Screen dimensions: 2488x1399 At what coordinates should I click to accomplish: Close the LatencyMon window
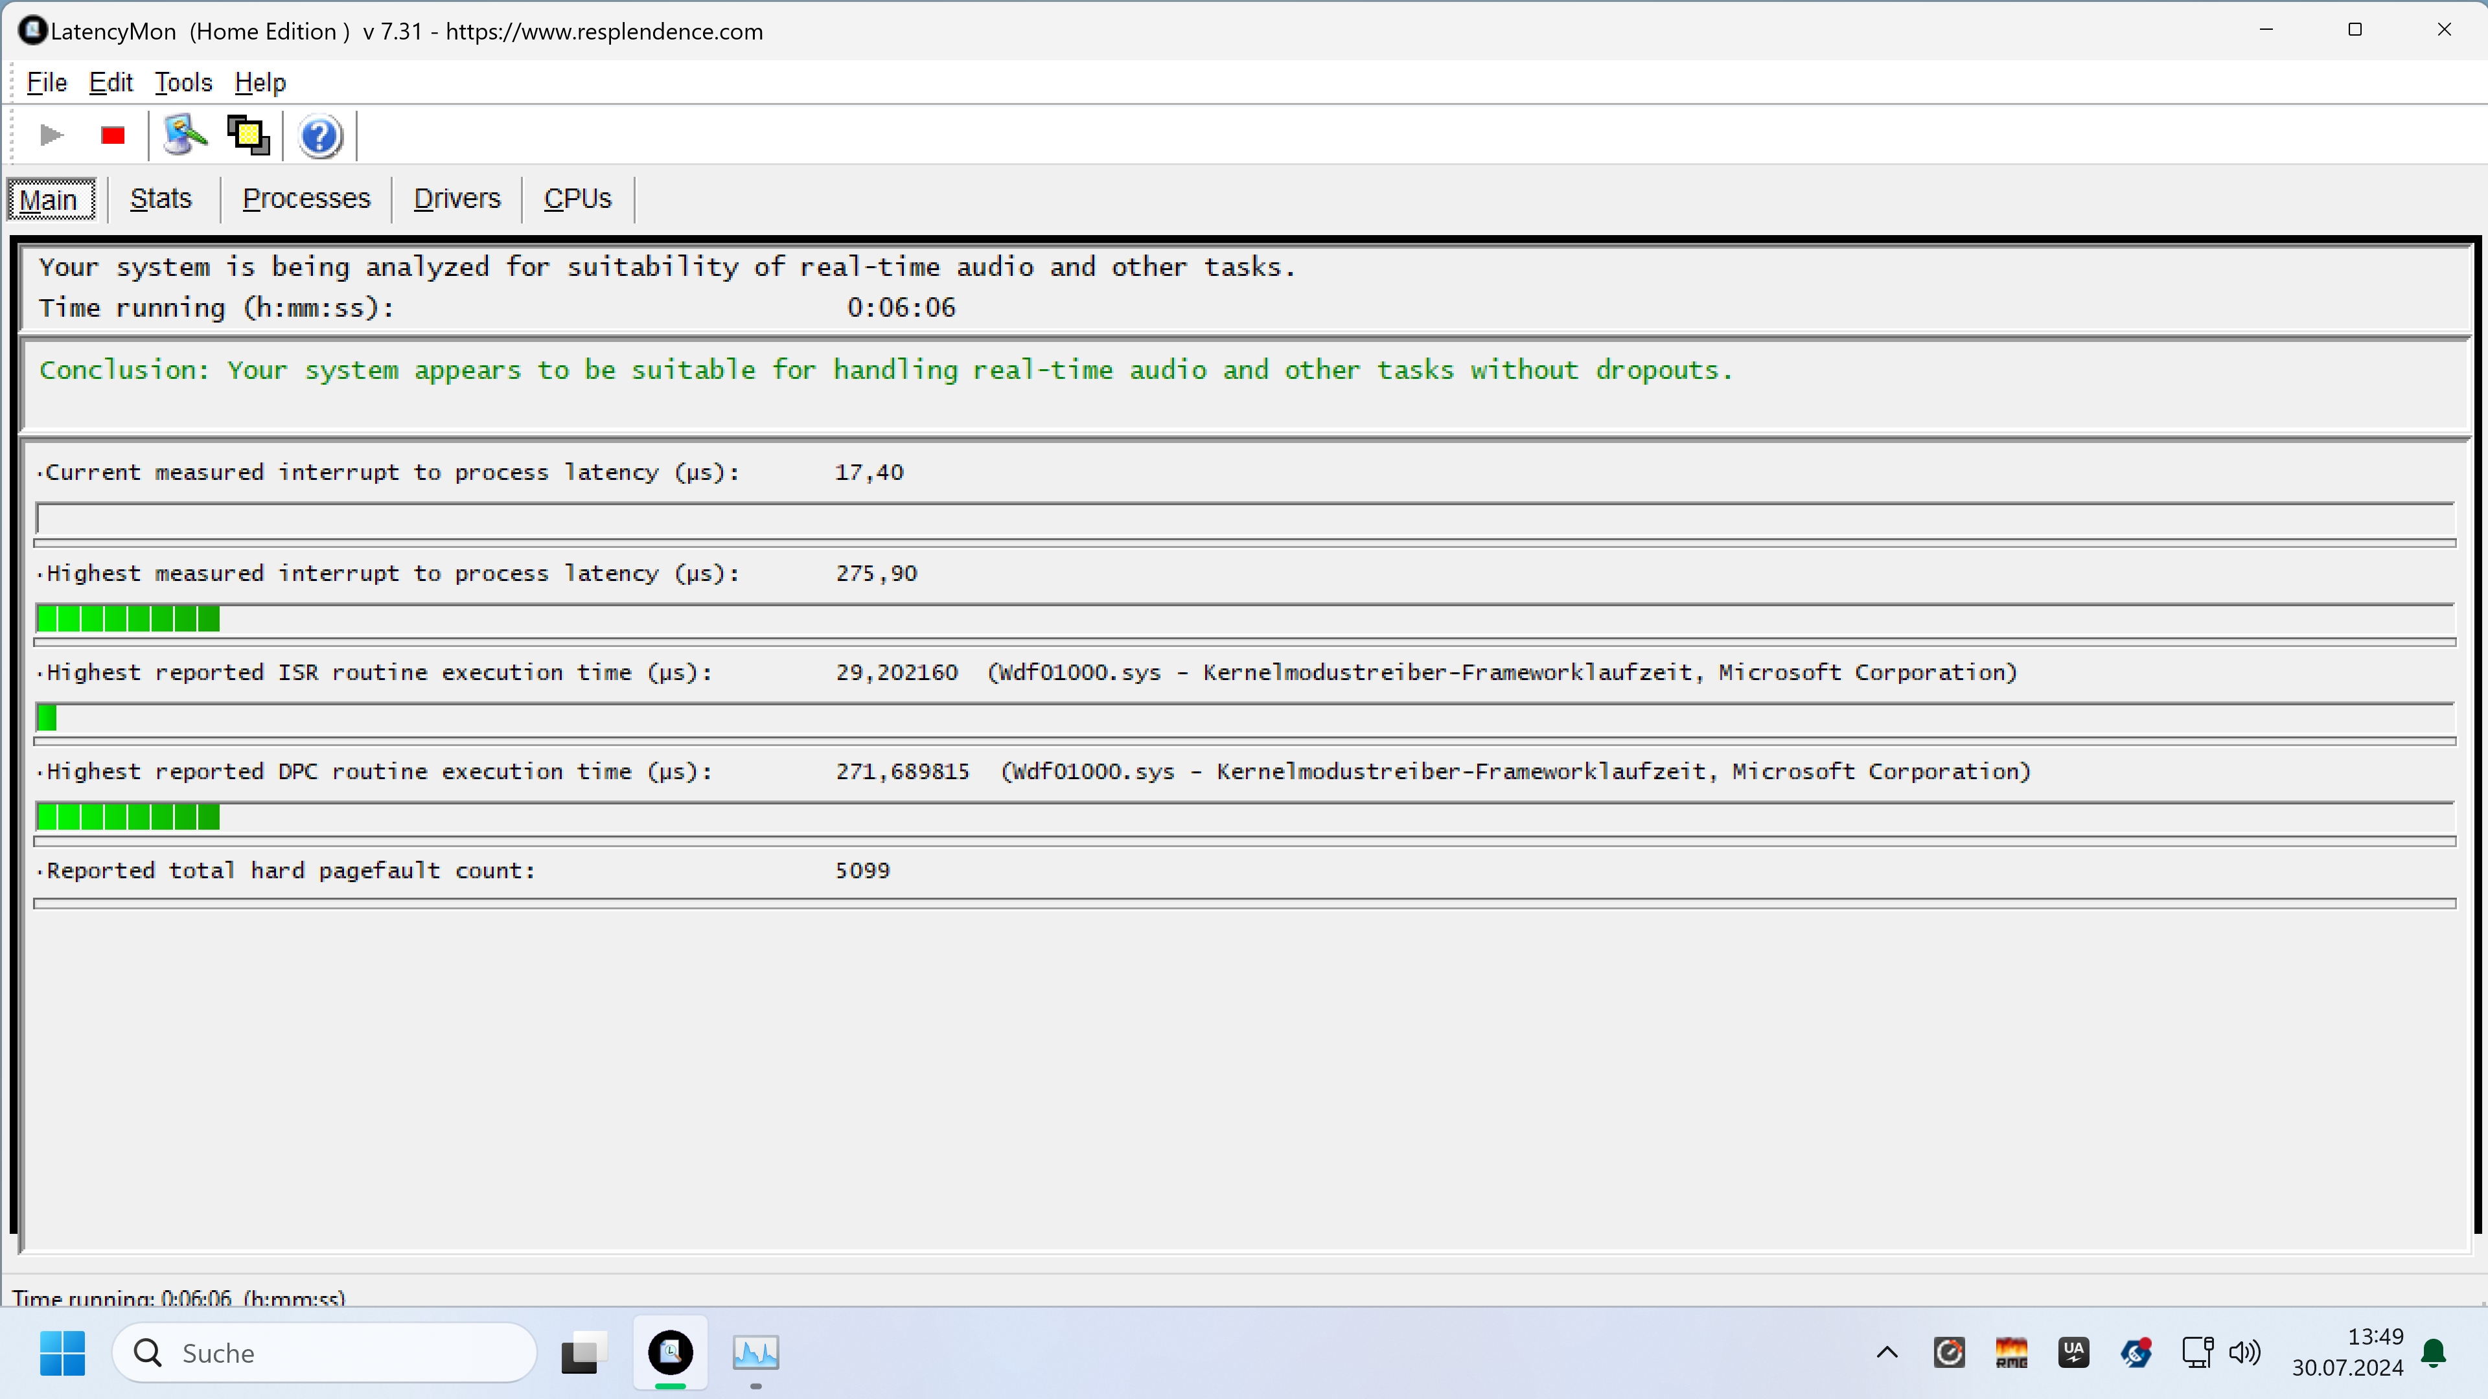coord(2445,30)
